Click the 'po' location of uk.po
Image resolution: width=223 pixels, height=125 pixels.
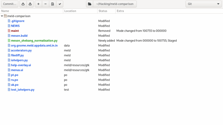[x=66, y=85]
